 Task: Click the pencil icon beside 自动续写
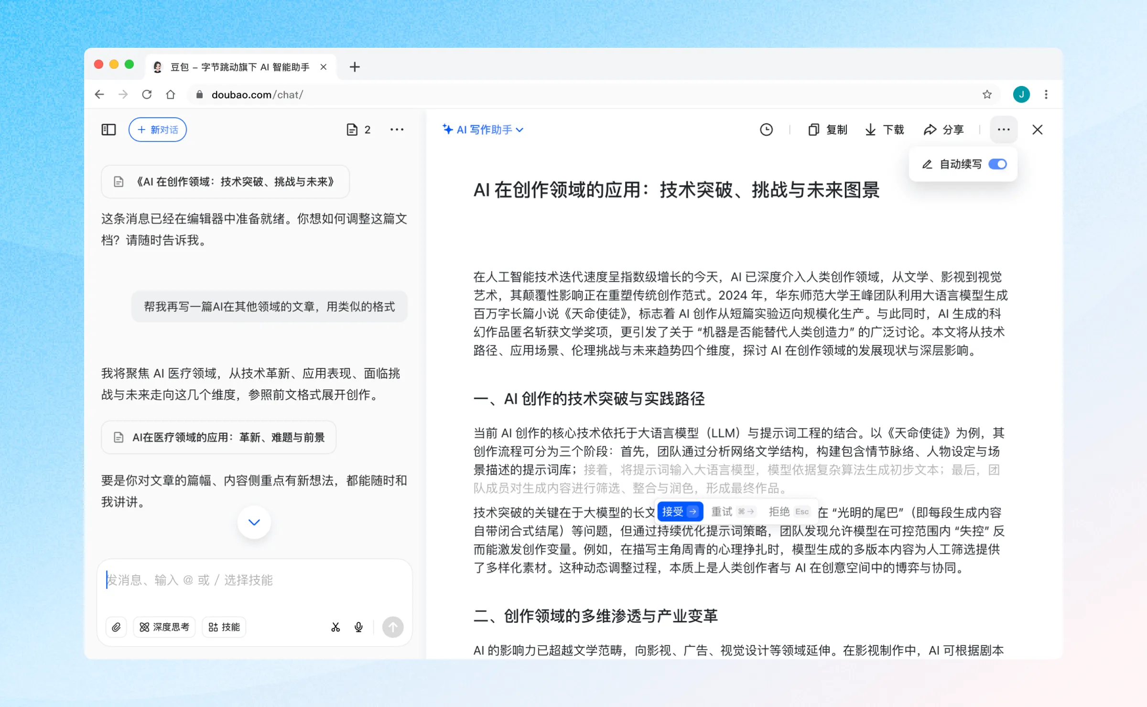coord(927,164)
